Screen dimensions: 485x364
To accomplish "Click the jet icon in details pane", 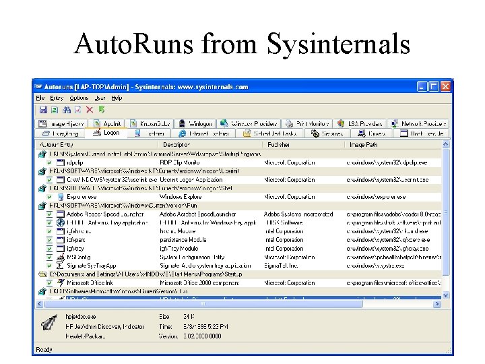I will click(49, 322).
